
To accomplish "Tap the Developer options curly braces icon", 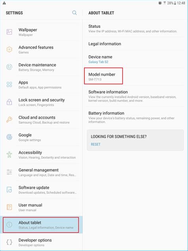I will coord(9,242).
